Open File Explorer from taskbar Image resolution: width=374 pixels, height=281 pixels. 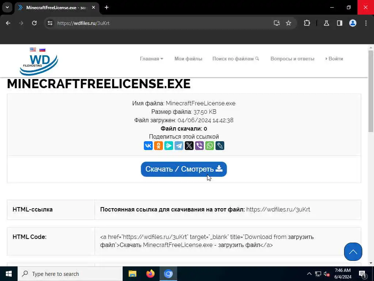(132, 274)
